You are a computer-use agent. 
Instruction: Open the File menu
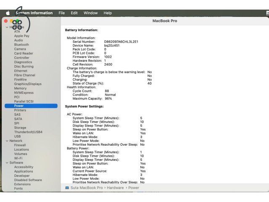pyautogui.click(x=62, y=13)
